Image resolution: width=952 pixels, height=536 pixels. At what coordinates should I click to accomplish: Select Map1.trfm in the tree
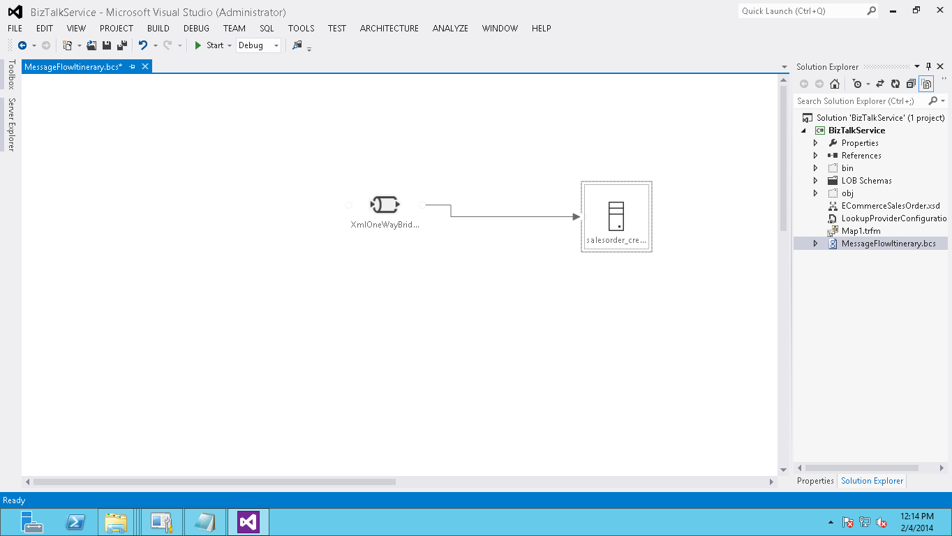(x=861, y=231)
